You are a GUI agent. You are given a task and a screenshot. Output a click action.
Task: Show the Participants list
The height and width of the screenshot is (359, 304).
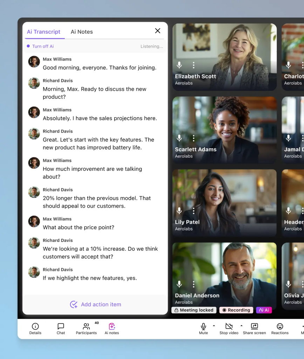pos(86,328)
